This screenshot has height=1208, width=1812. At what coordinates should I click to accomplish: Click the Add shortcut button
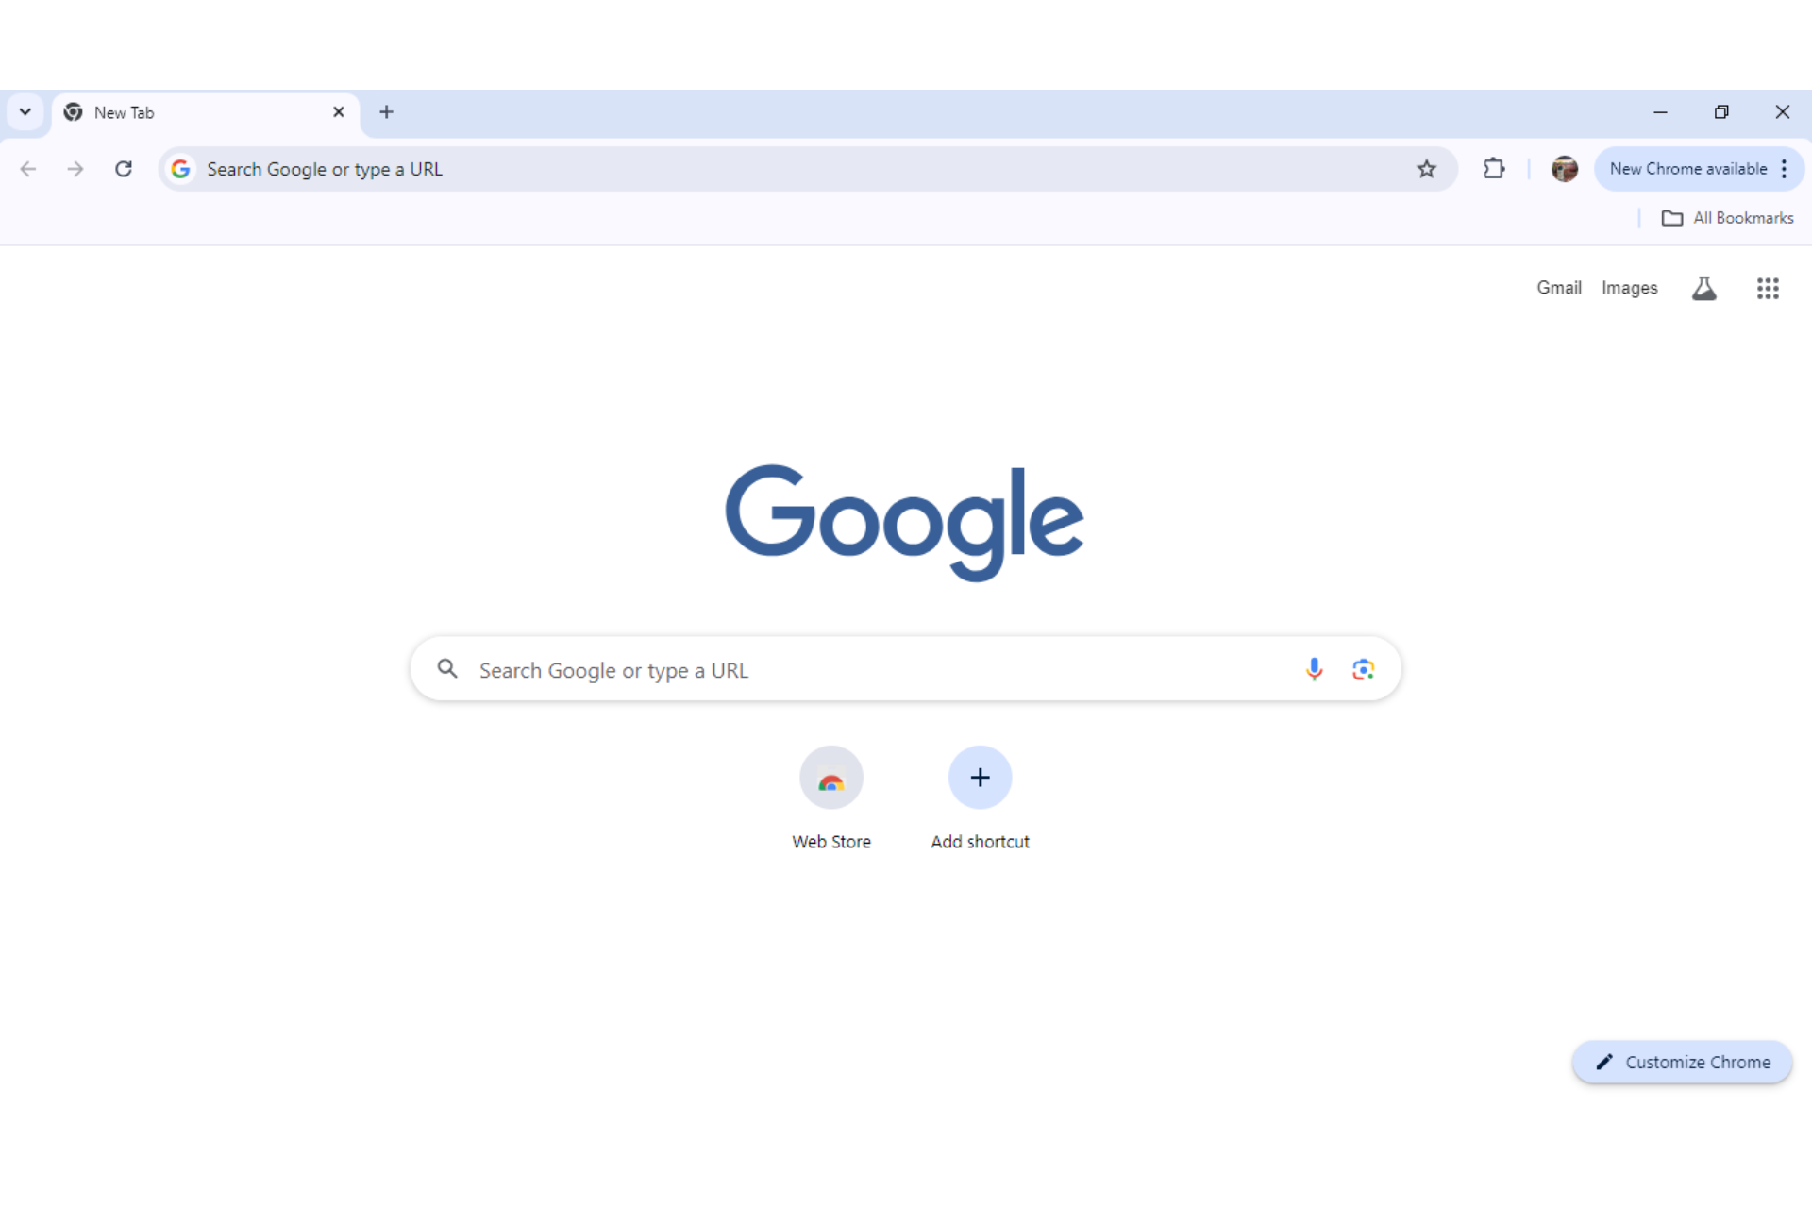(981, 777)
